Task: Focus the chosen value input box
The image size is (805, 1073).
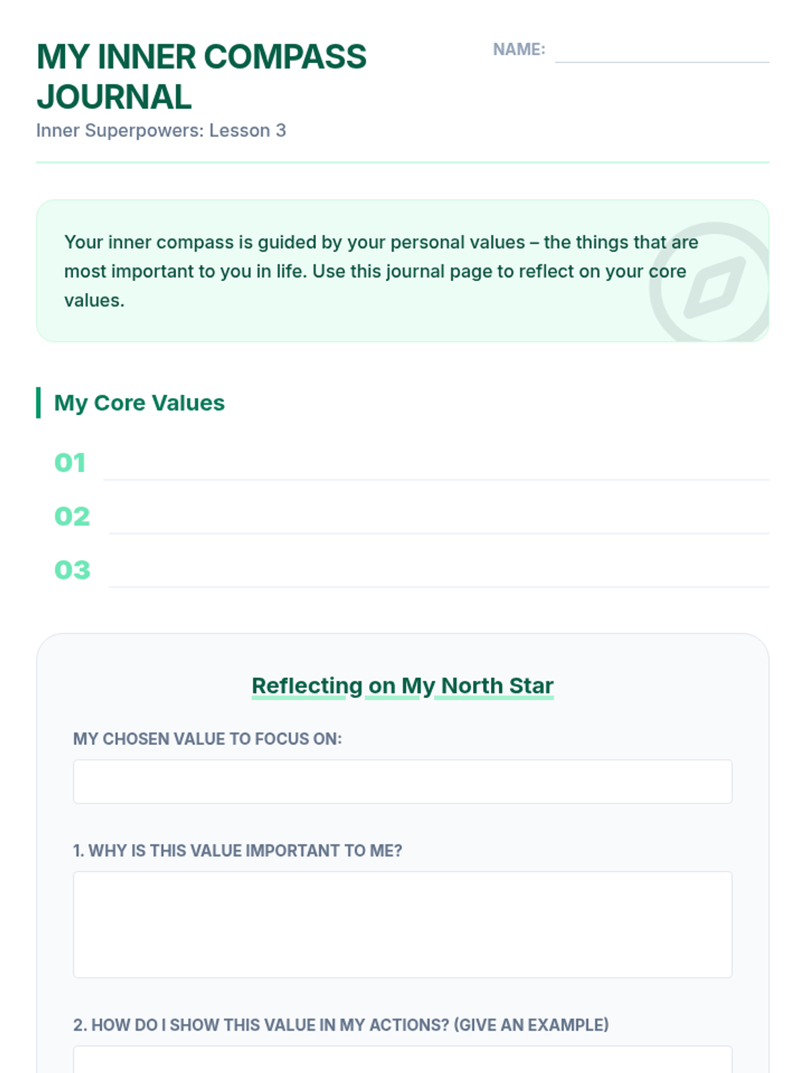Action: click(x=402, y=781)
